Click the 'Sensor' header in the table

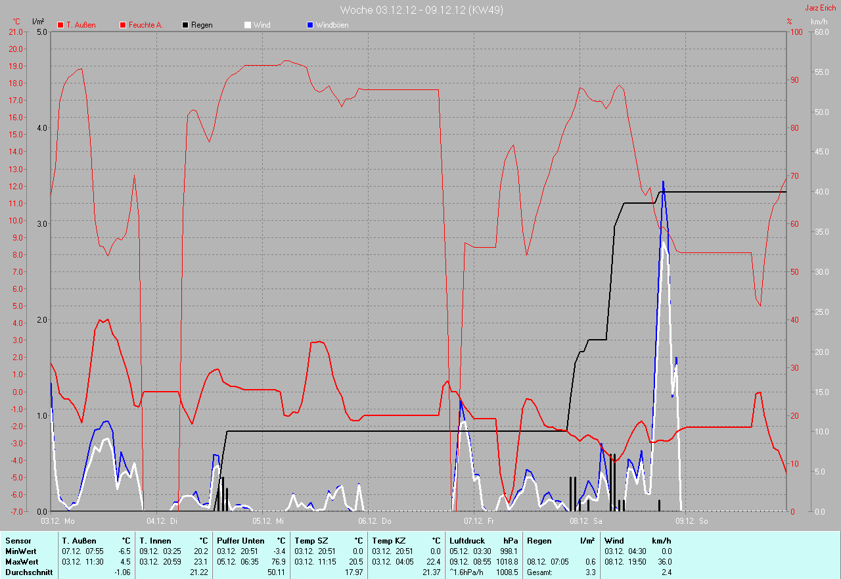click(18, 541)
